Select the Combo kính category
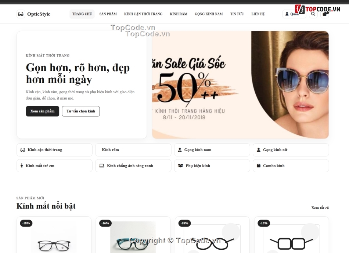The height and width of the screenshot is (253, 349). pos(291,166)
